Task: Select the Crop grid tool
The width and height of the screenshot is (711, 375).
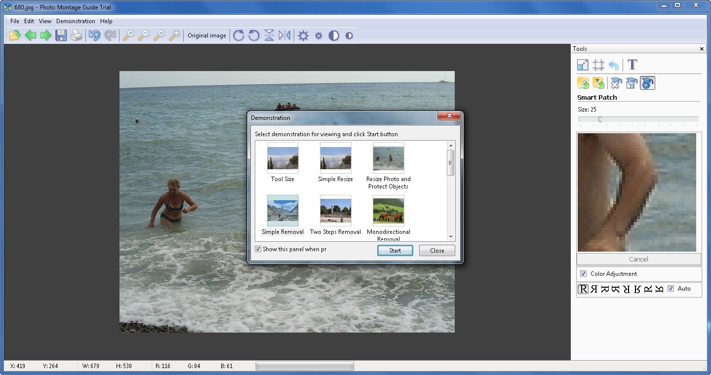Action: [599, 64]
